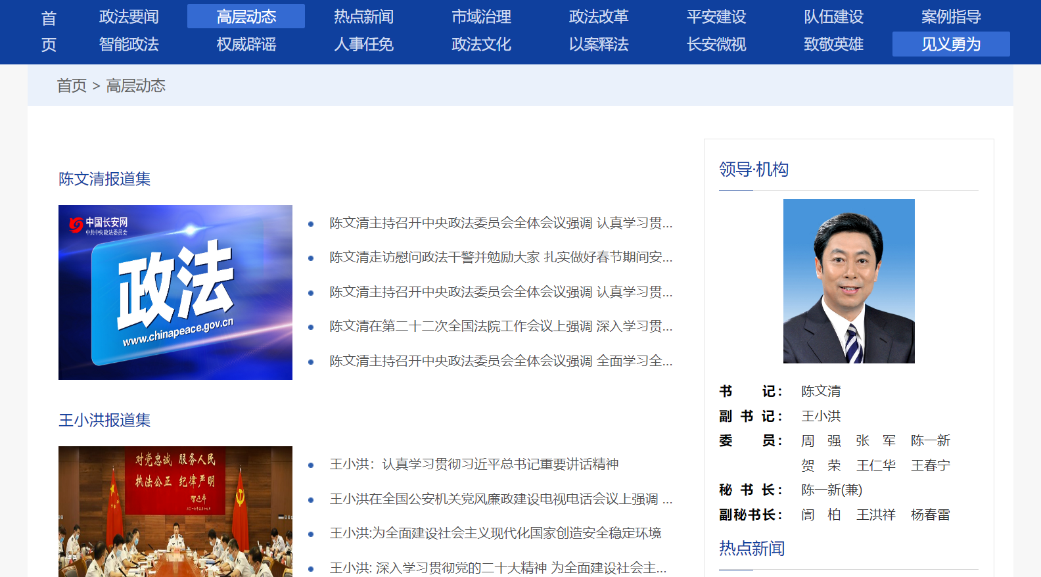Image resolution: width=1041 pixels, height=577 pixels.
Task: Open the 热点新闻 menu item
Action: [363, 16]
